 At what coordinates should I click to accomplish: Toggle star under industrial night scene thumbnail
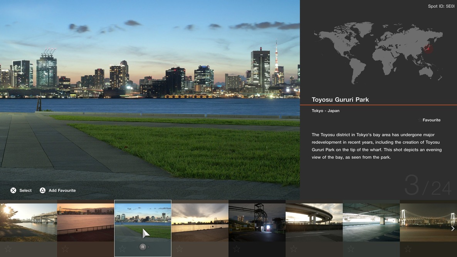(237, 249)
